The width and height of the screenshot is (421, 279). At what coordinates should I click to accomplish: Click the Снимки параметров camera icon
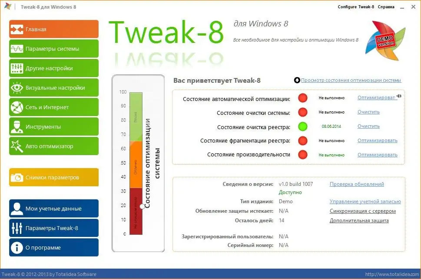point(17,177)
